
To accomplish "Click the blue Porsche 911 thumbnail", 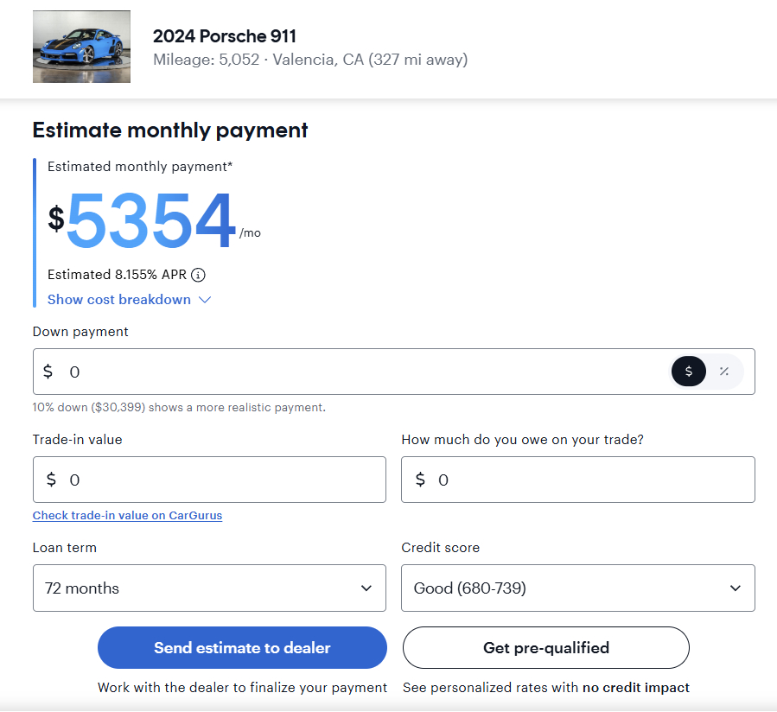I will point(81,47).
